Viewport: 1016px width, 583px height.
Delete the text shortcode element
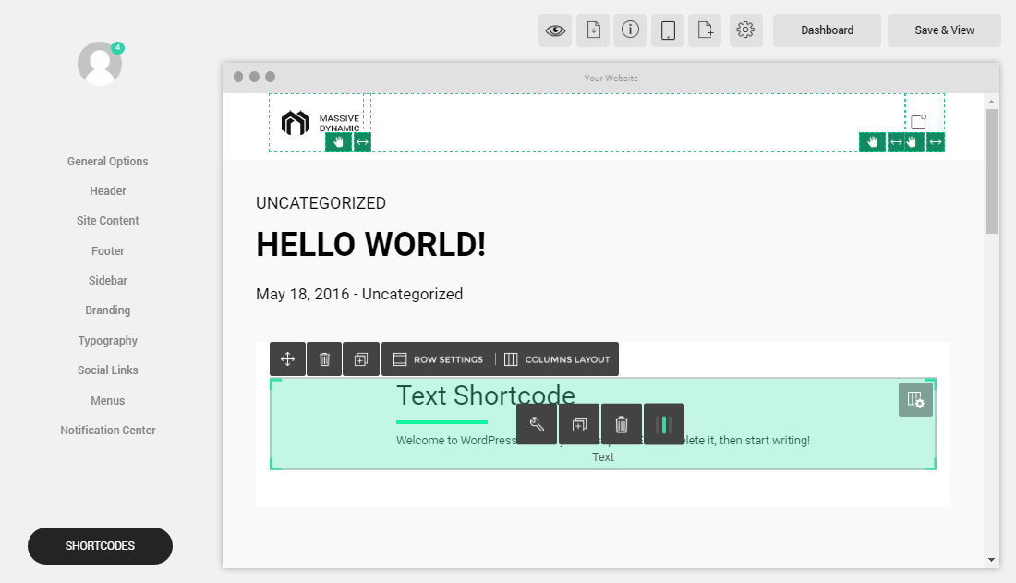[622, 424]
